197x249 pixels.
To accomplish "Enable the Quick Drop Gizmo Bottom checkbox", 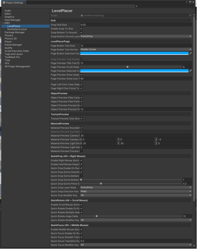I will coord(81,176).
